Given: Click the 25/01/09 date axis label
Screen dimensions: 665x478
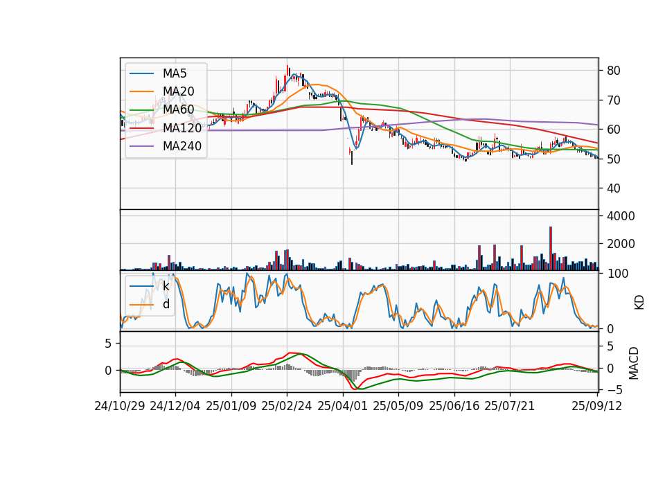Looking at the screenshot, I should (x=231, y=406).
